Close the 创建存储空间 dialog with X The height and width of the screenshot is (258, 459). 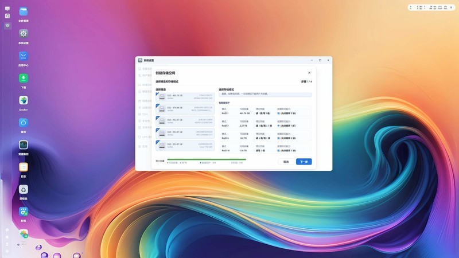point(309,73)
